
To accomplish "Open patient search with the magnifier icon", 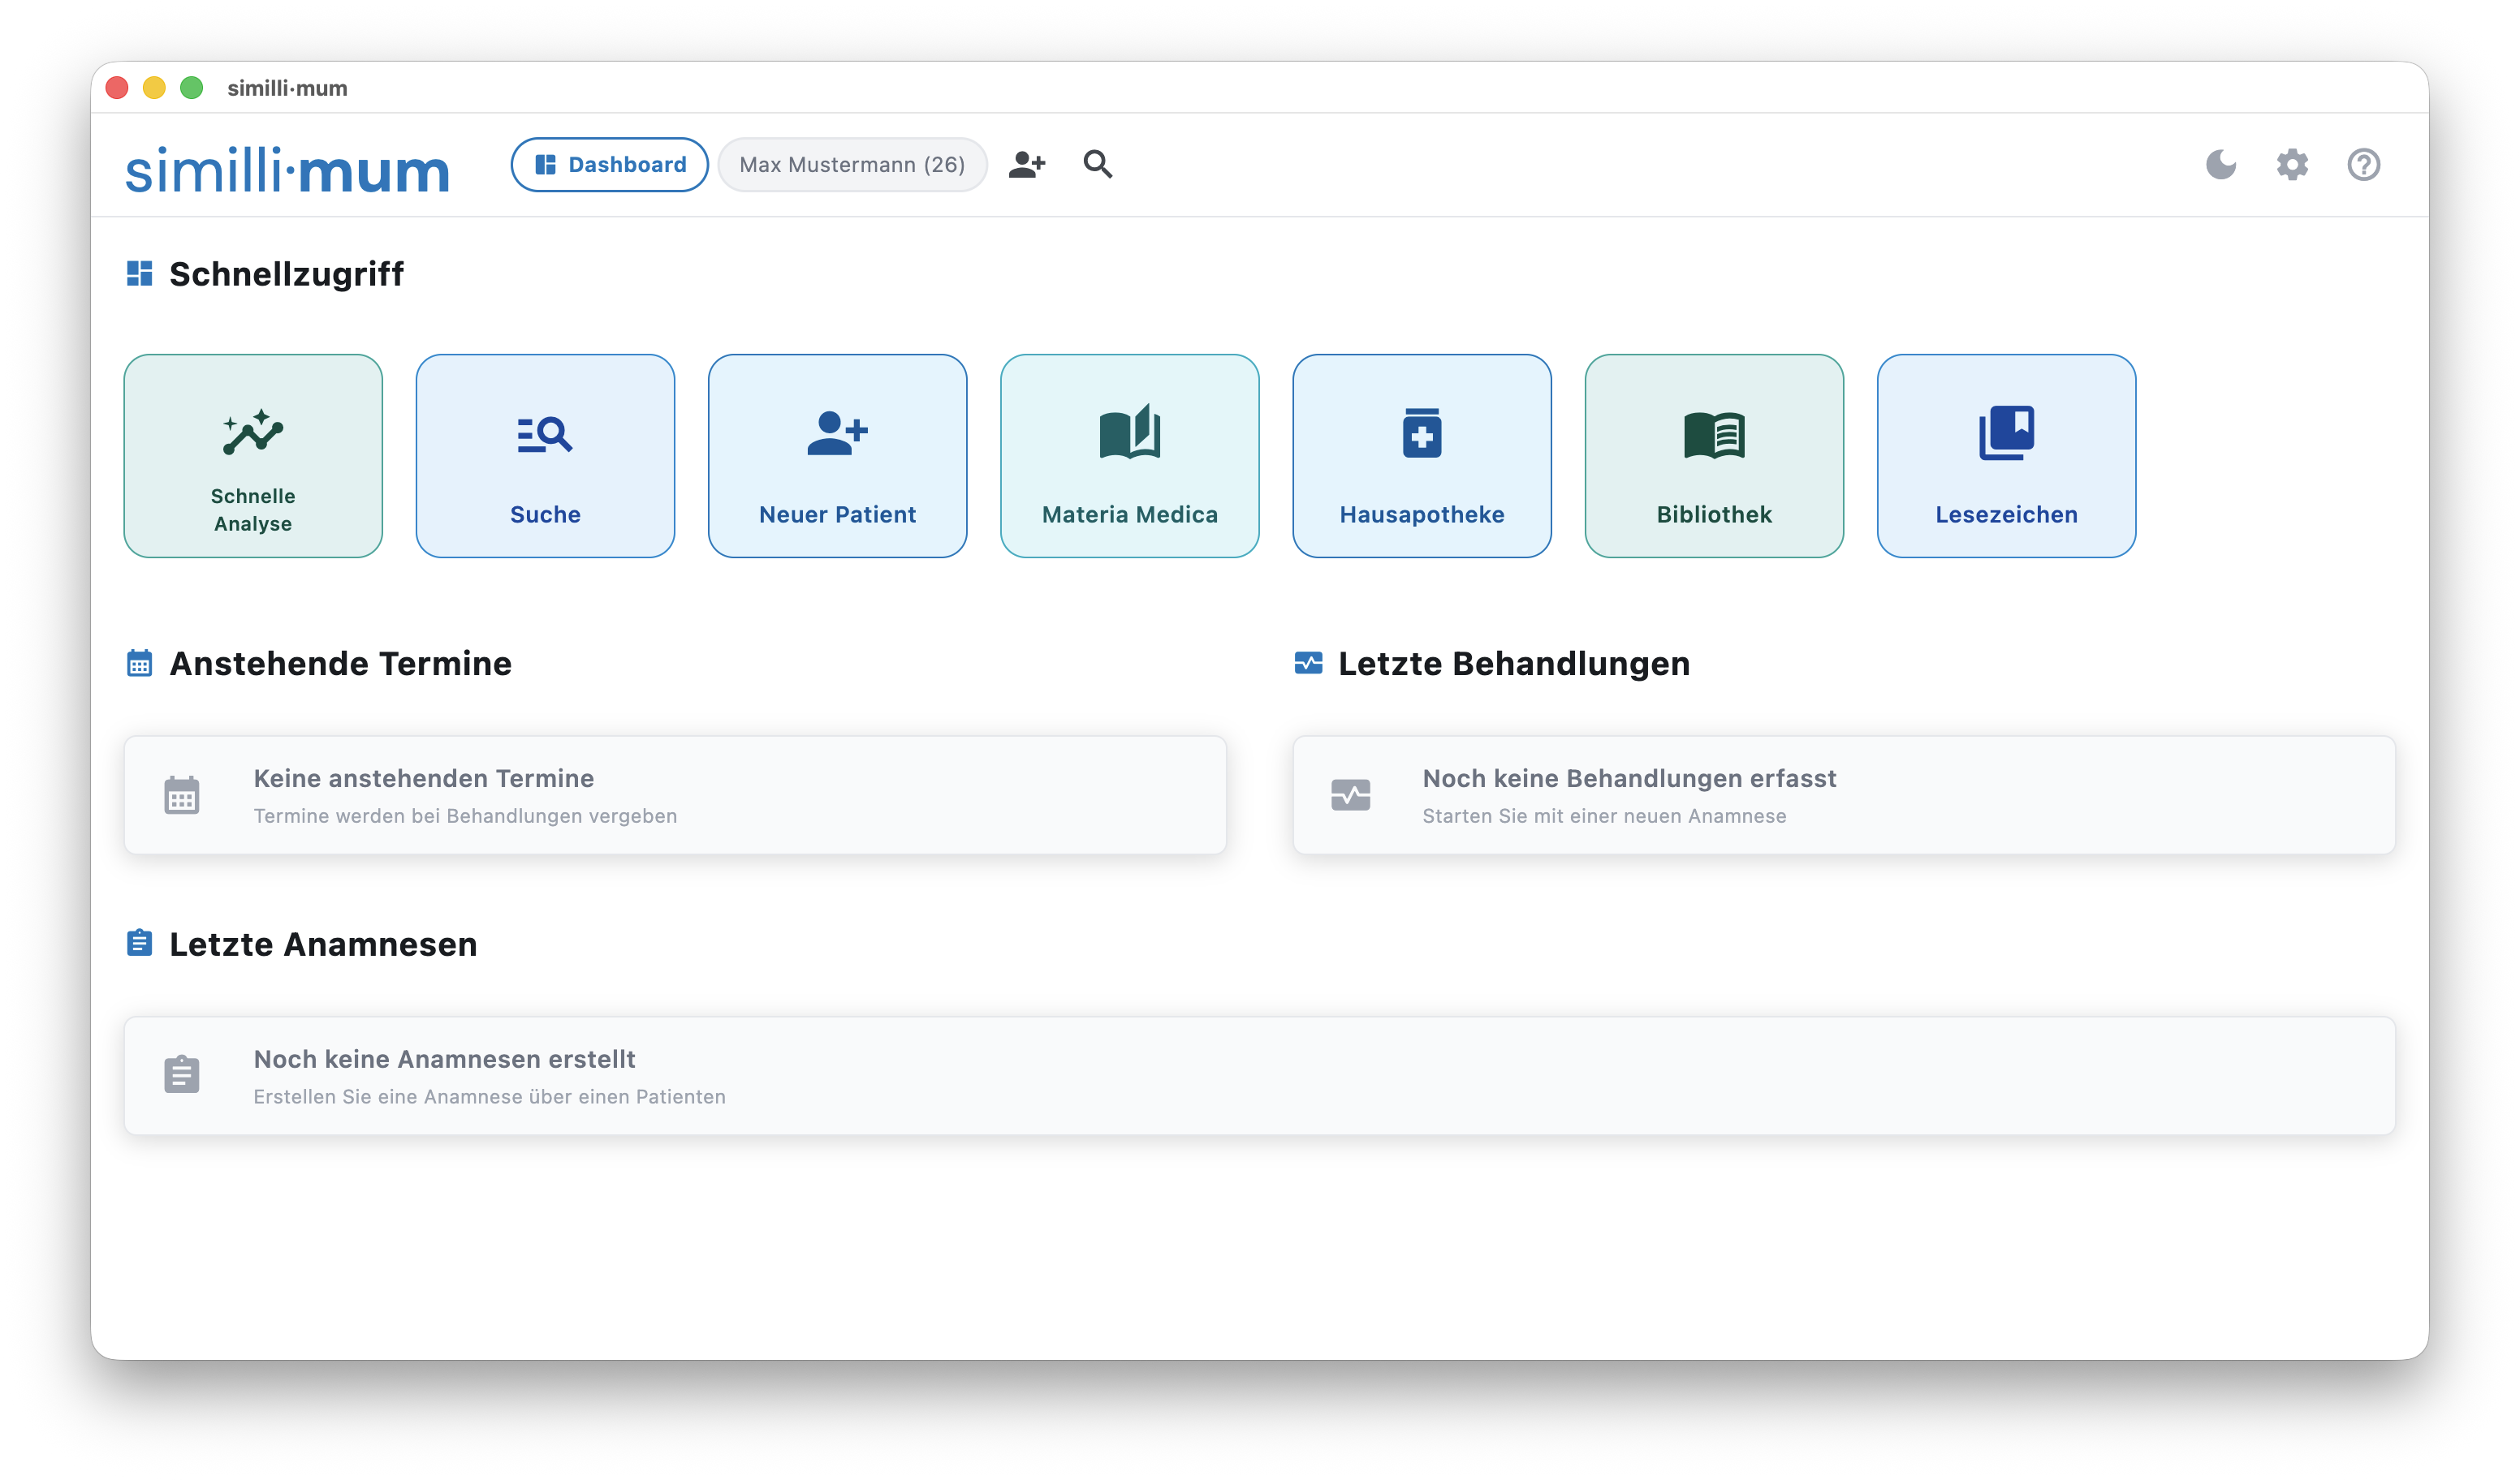I will coord(1097,165).
